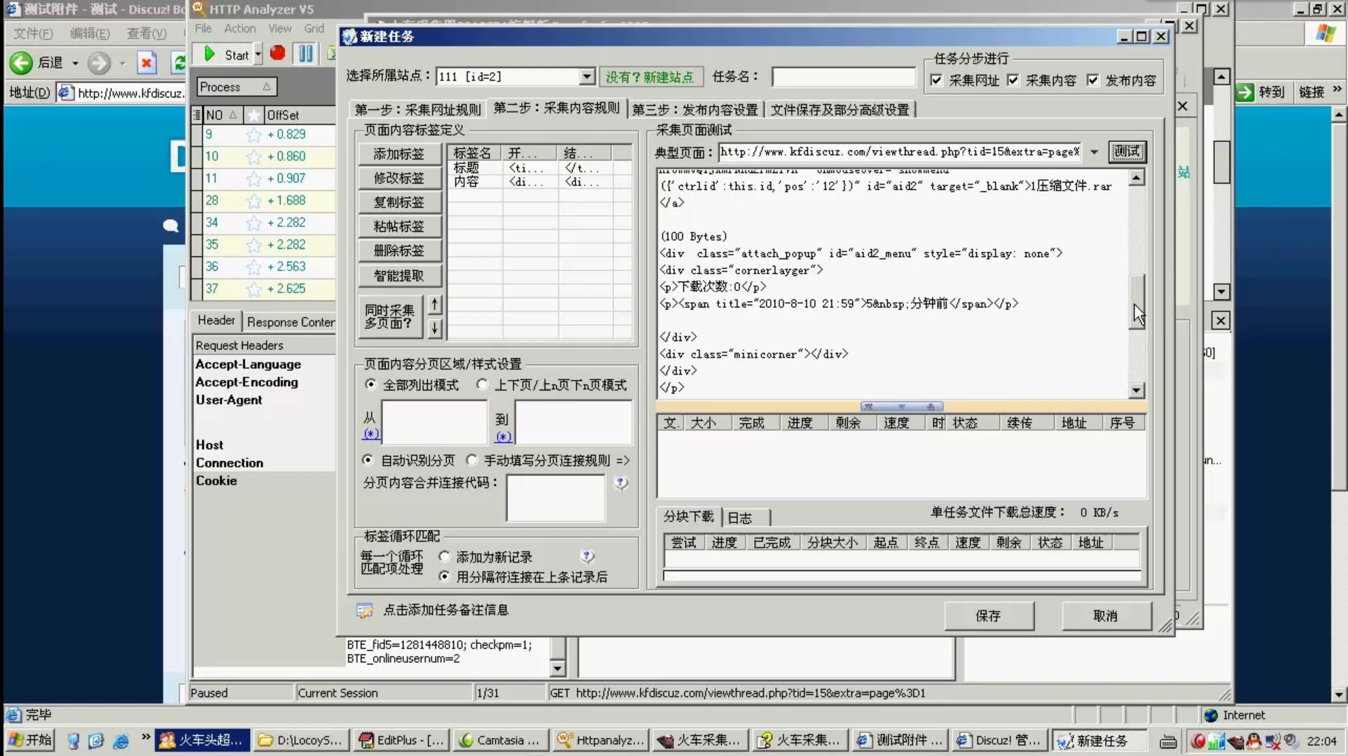The image size is (1348, 756).
Task: Select 自动识别分页 (Auto Detect Paging) radio button
Action: click(x=368, y=460)
